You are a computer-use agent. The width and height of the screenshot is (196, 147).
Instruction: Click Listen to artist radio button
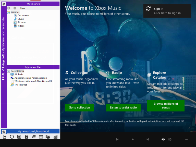pyautogui.click(x=123, y=107)
